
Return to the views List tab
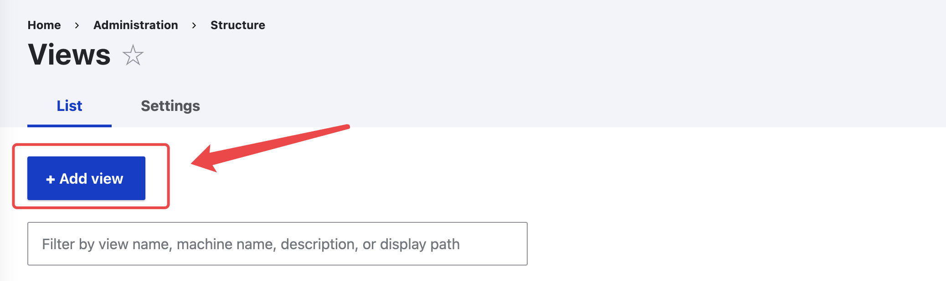tap(69, 106)
